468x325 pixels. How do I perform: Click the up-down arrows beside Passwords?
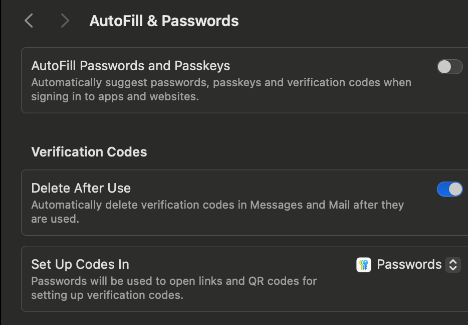(453, 264)
